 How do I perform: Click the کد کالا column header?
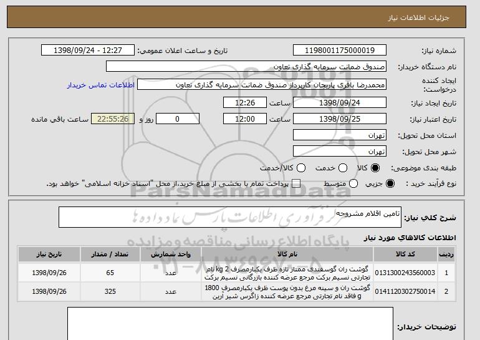pos(405,255)
